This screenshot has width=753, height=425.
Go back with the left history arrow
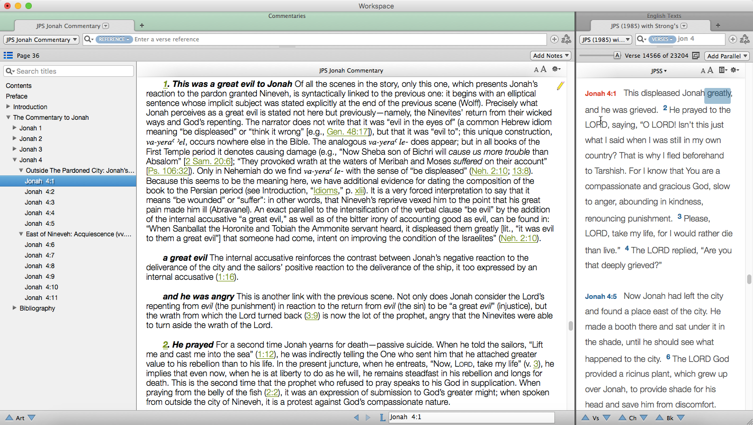tap(356, 418)
